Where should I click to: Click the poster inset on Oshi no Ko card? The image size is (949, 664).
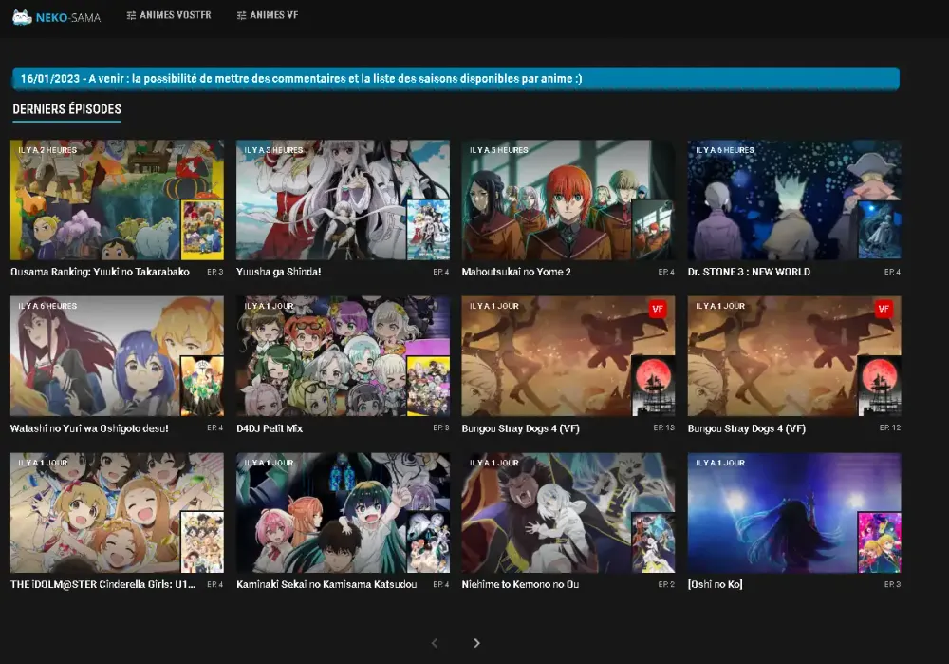880,542
